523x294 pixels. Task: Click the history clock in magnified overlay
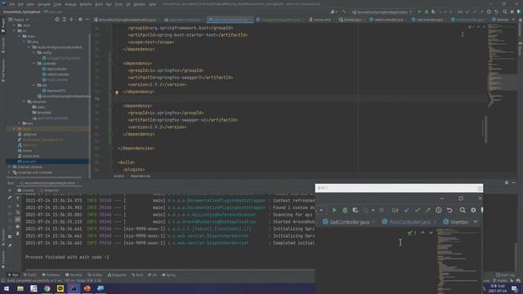[439, 210]
